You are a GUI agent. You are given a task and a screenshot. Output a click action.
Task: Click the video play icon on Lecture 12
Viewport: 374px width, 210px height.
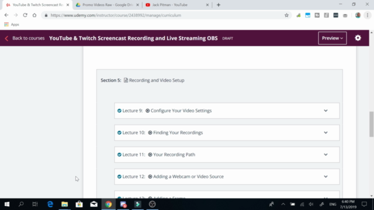tap(150, 176)
